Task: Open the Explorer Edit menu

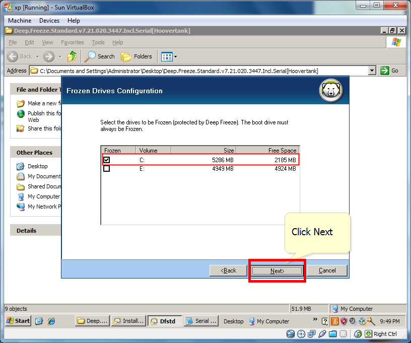Action: tap(29, 42)
